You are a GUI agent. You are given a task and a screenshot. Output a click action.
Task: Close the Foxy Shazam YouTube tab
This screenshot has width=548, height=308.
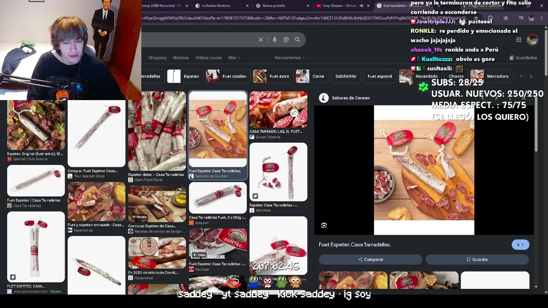368,6
